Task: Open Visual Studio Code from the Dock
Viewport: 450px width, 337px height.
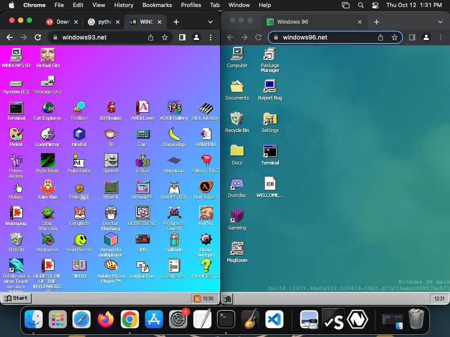Action: 274,319
